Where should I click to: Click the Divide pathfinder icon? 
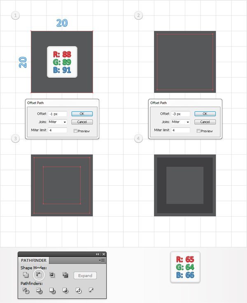tap(26, 290)
